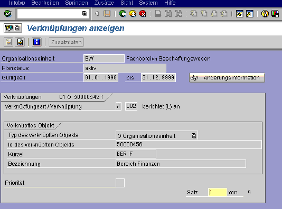Click the Verknüpftes Objekt group title
This screenshot has width=282, height=209.
[x=30, y=125]
